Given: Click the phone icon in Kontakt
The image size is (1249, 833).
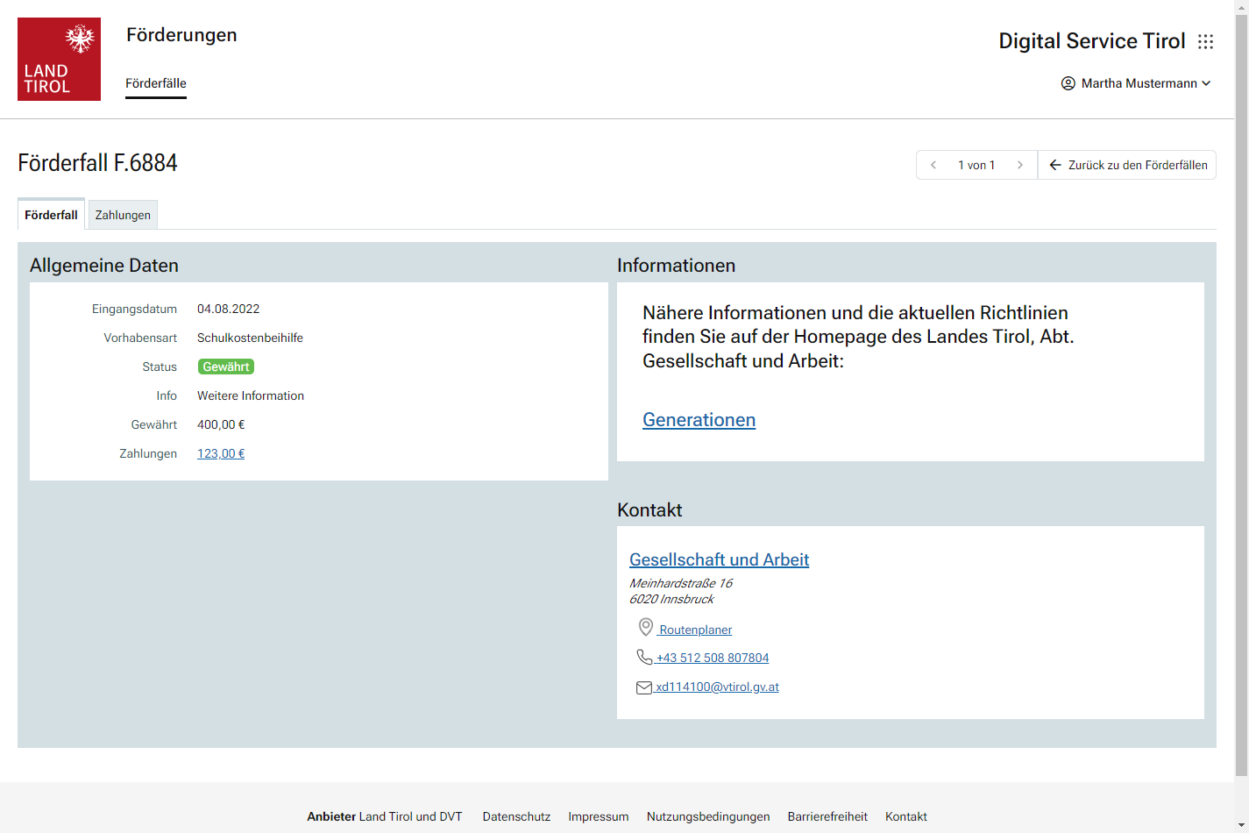Looking at the screenshot, I should 644,657.
